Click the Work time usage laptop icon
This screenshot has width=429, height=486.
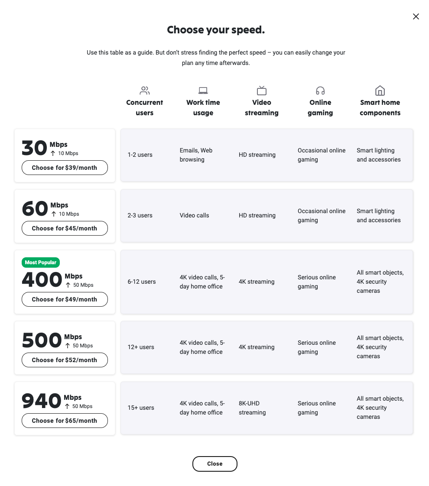(203, 91)
